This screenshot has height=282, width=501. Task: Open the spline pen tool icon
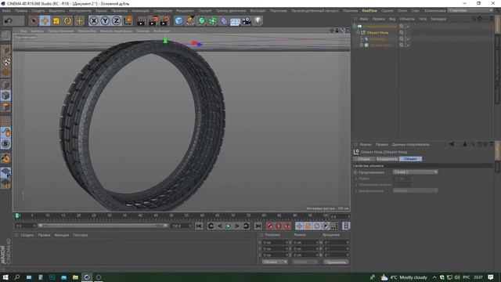(190, 21)
